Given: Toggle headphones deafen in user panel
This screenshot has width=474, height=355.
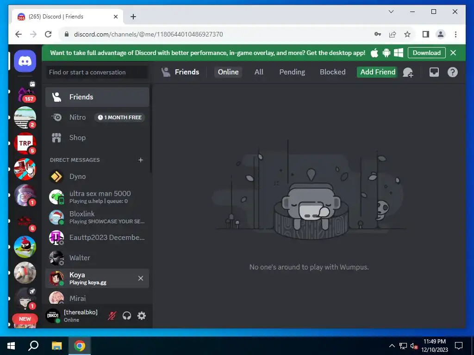Looking at the screenshot, I should 127,316.
